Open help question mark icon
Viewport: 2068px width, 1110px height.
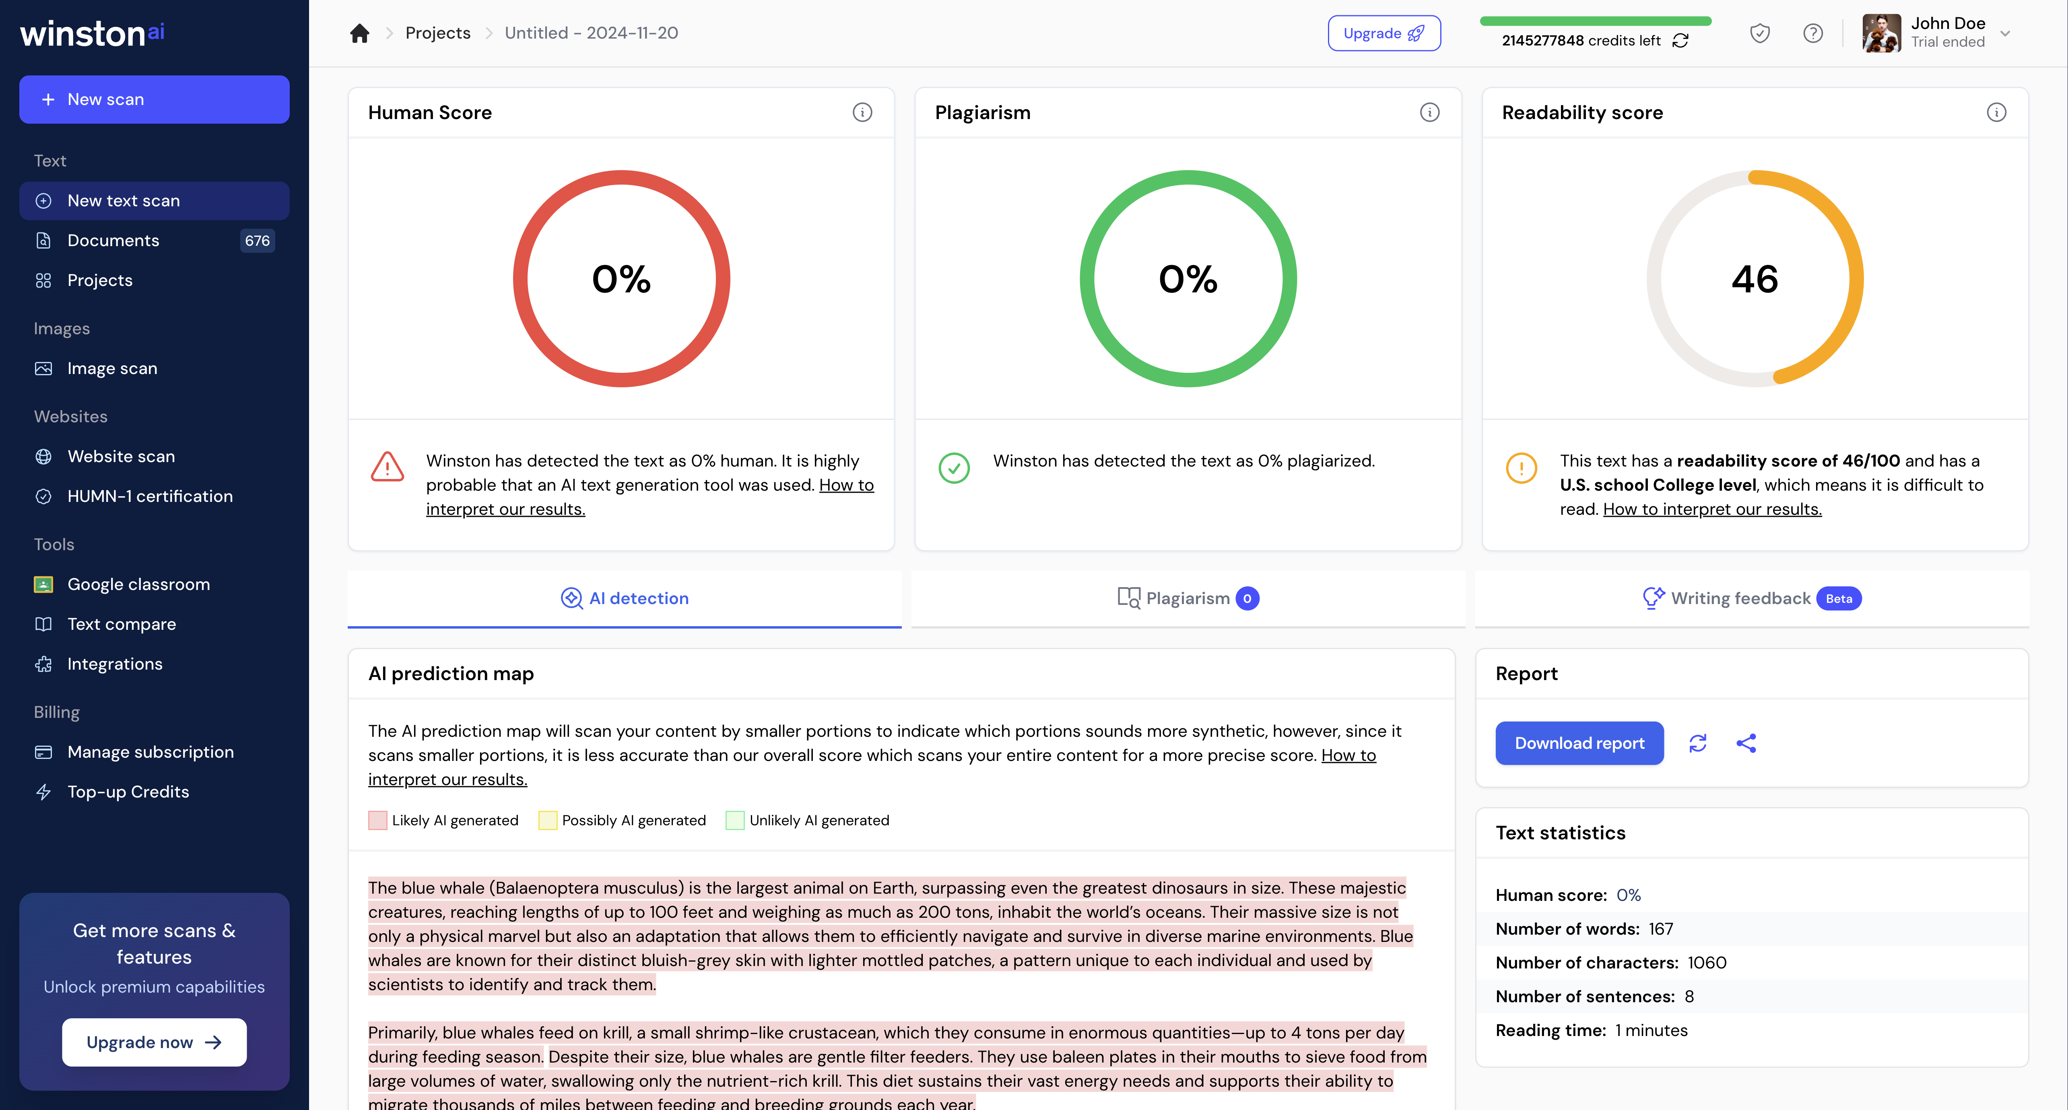coord(1813,33)
